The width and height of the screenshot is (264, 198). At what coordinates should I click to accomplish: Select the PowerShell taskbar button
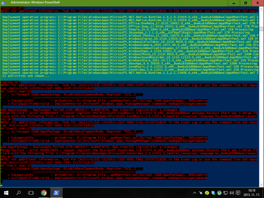pyautogui.click(x=56, y=193)
